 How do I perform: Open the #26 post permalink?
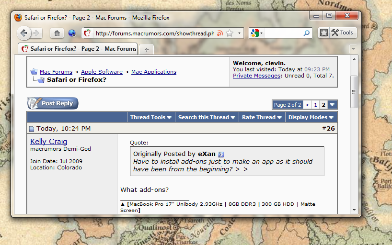331,128
